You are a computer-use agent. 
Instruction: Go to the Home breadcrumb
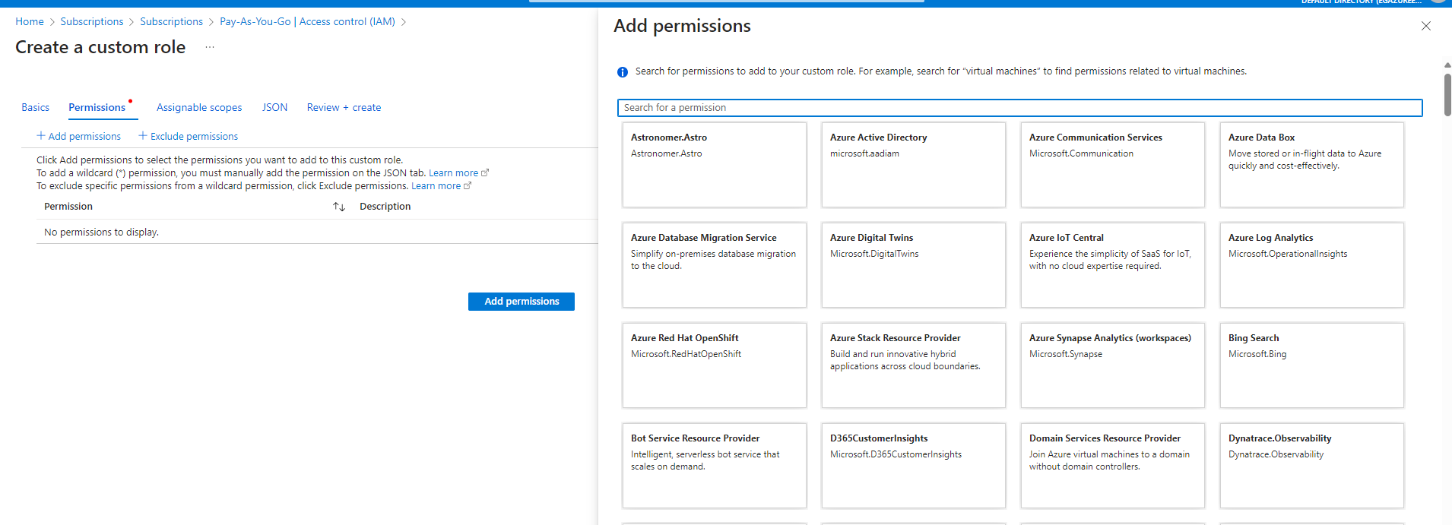click(x=30, y=21)
